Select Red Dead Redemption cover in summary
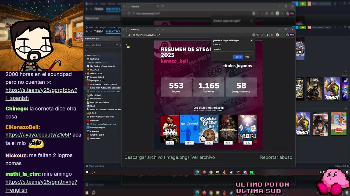The width and height of the screenshot is (350, 196). 170,128
